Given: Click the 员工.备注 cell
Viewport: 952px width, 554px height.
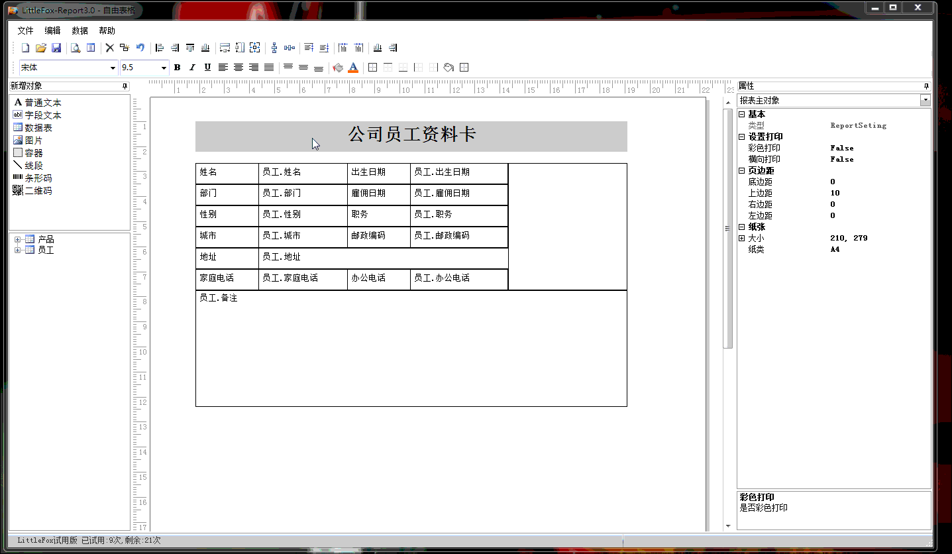Looking at the screenshot, I should (x=411, y=348).
